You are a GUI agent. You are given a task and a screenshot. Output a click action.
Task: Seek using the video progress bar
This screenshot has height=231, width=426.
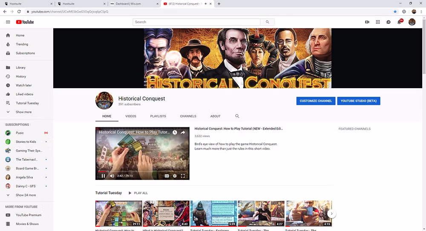(x=142, y=172)
